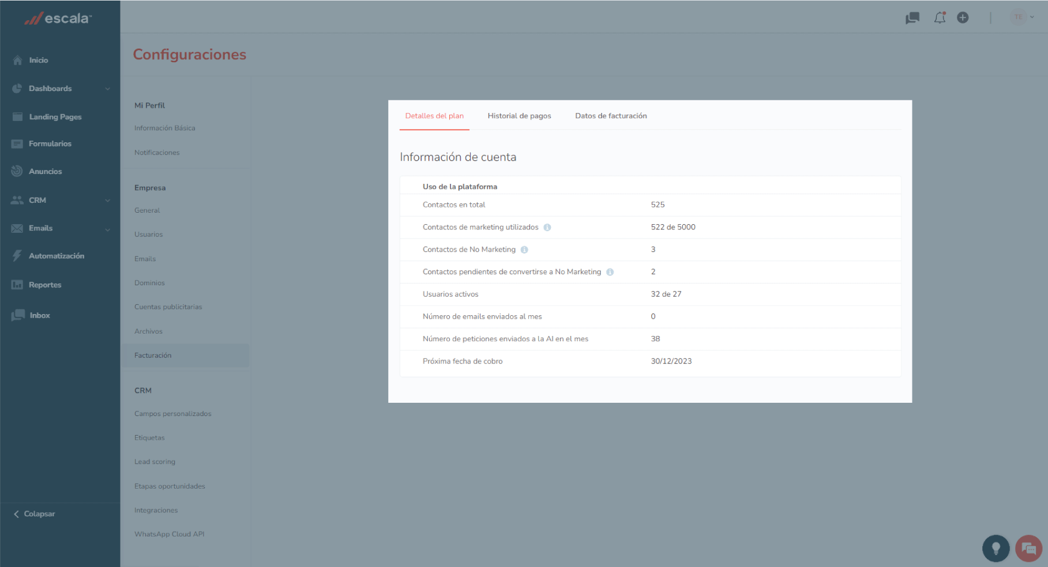This screenshot has width=1048, height=567.
Task: Open Emails under Empresa settings
Action: click(145, 259)
